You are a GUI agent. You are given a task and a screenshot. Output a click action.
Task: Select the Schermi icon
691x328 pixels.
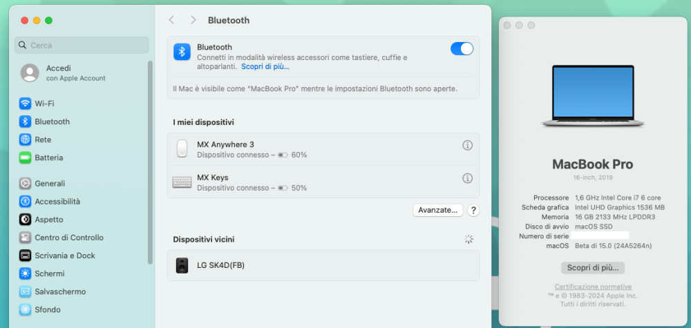25,273
